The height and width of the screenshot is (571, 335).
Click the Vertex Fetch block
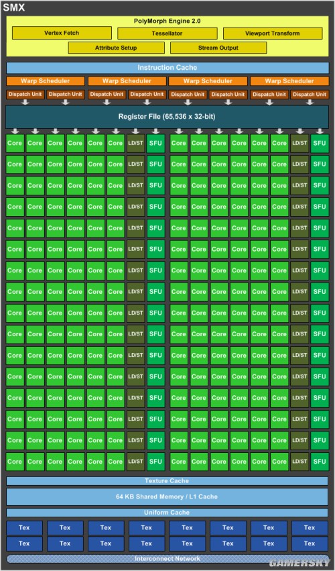(62, 33)
